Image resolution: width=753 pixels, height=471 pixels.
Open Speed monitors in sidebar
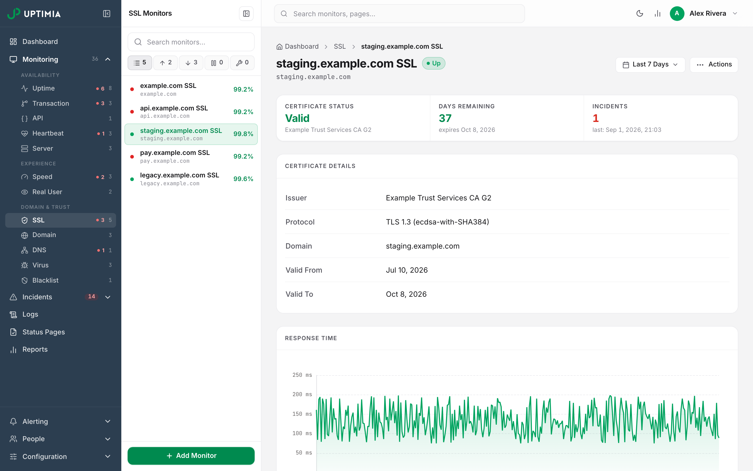tap(61, 177)
